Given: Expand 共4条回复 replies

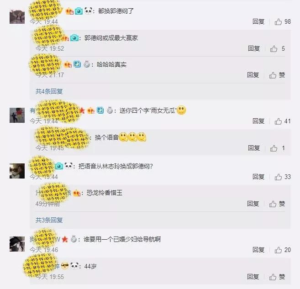Looking at the screenshot, I should [x=49, y=91].
